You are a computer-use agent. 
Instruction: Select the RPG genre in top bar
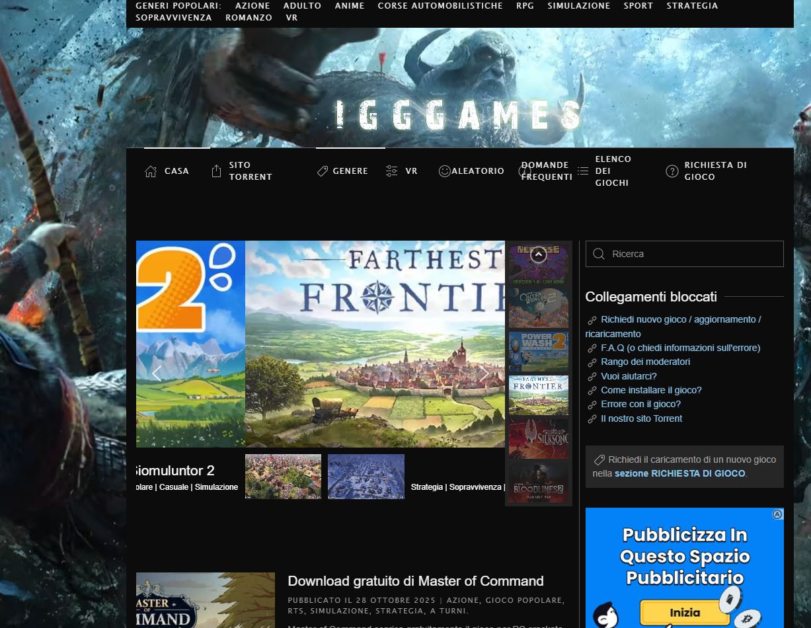click(525, 6)
